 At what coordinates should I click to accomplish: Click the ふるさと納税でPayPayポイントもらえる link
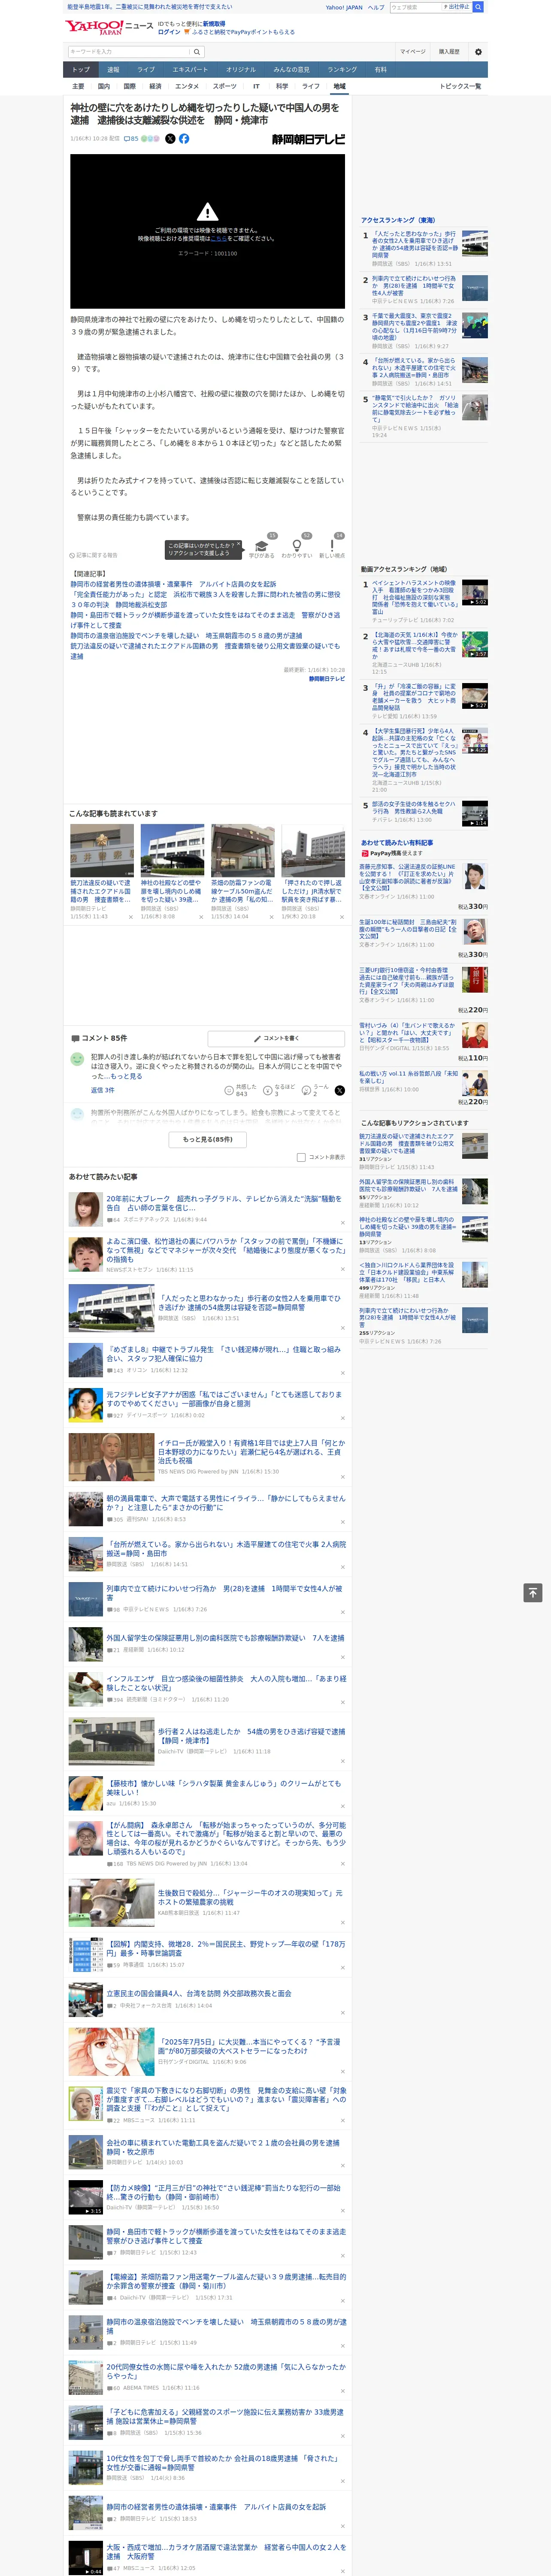(x=243, y=32)
